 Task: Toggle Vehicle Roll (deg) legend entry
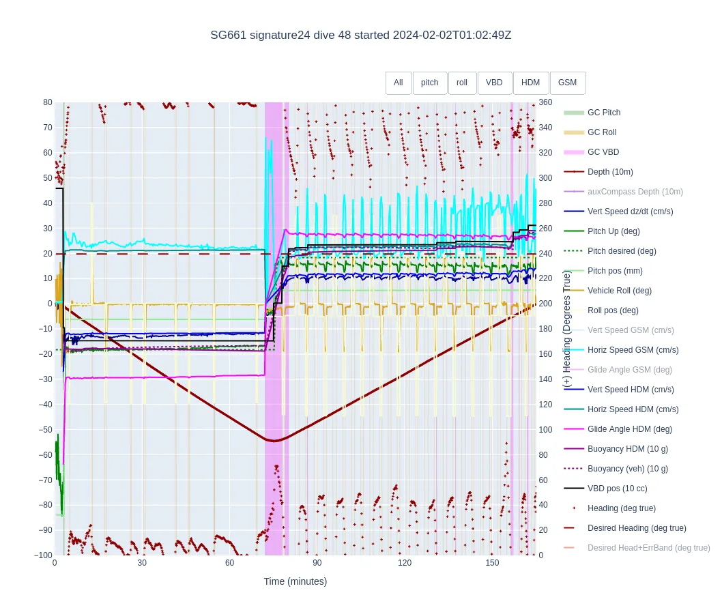pos(619,291)
